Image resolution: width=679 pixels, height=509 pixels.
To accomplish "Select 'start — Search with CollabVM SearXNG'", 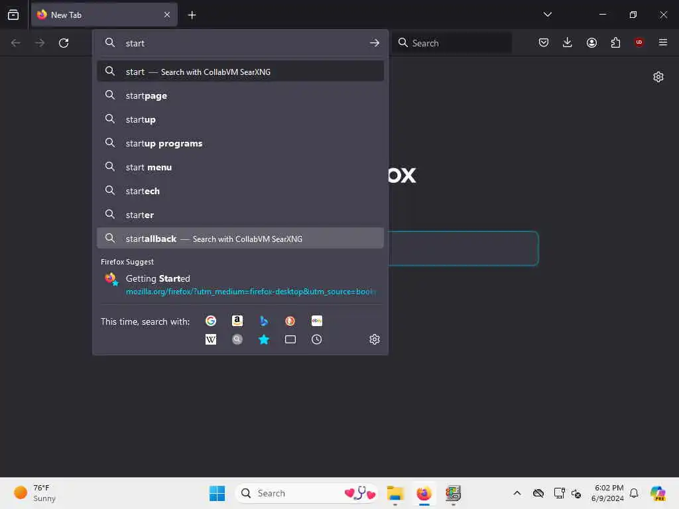I will click(x=240, y=72).
